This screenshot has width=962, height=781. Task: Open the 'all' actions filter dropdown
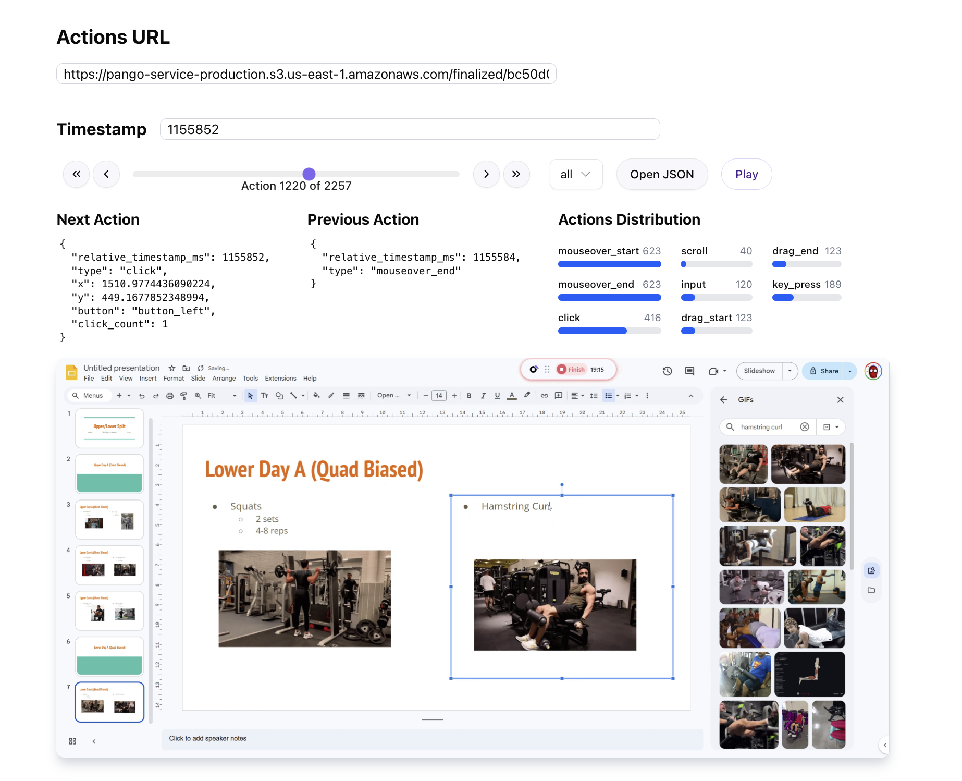(x=576, y=174)
